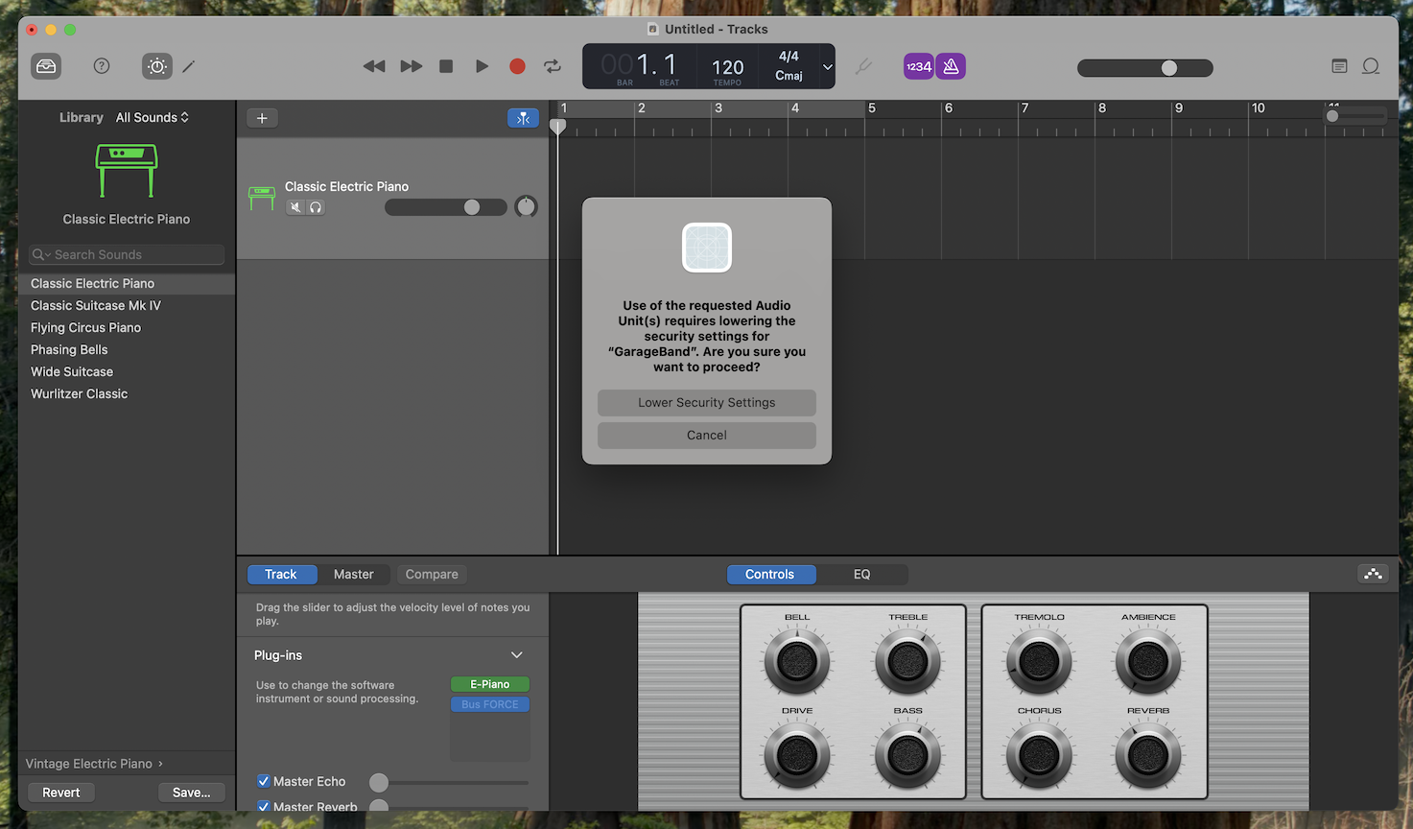Image resolution: width=1413 pixels, height=829 pixels.
Task: Collapse the Plug-ins section chevron
Action: 517,655
